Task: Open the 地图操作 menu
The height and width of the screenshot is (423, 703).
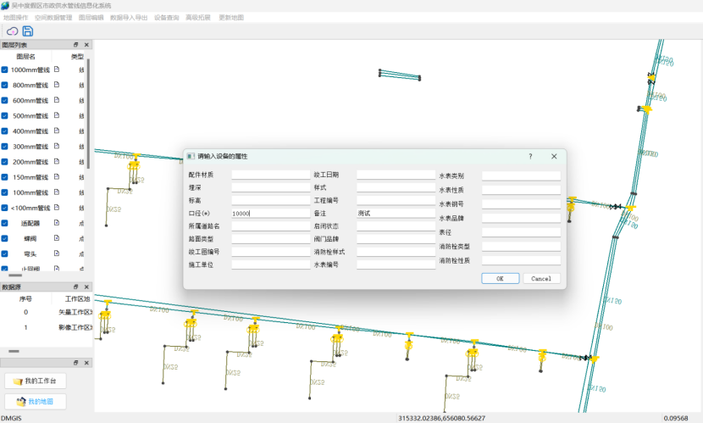Action: (x=15, y=17)
